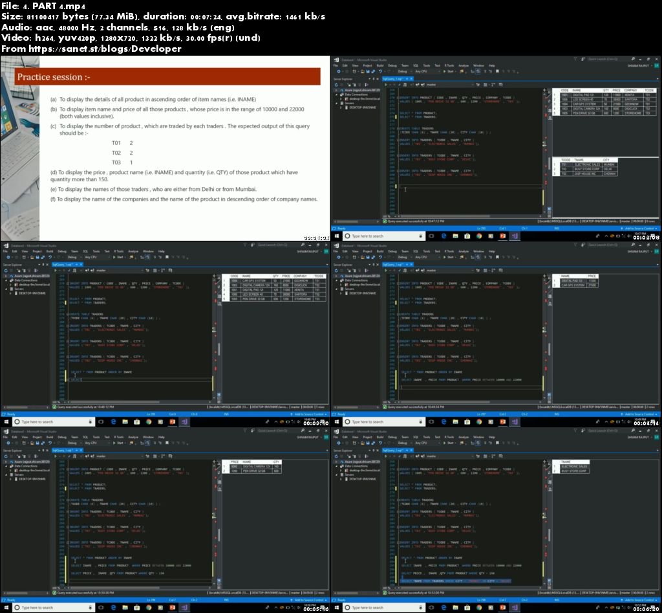Click editor vertical scrollbar in 00:03:10 frame
Image resolution: width=662 pixels, height=613 pixels.
click(219, 349)
